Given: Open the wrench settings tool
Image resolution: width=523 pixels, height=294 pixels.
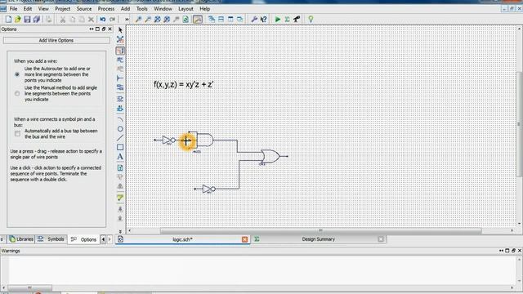Looking at the screenshot, I should (254, 20).
